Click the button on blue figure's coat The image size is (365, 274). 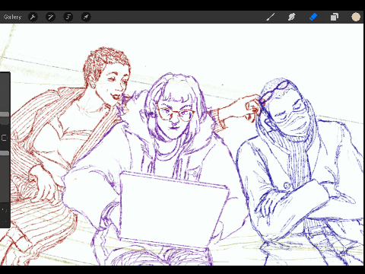(287, 186)
